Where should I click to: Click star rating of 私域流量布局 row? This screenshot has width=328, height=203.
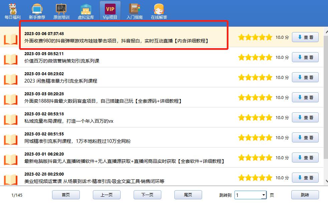pos(255,117)
